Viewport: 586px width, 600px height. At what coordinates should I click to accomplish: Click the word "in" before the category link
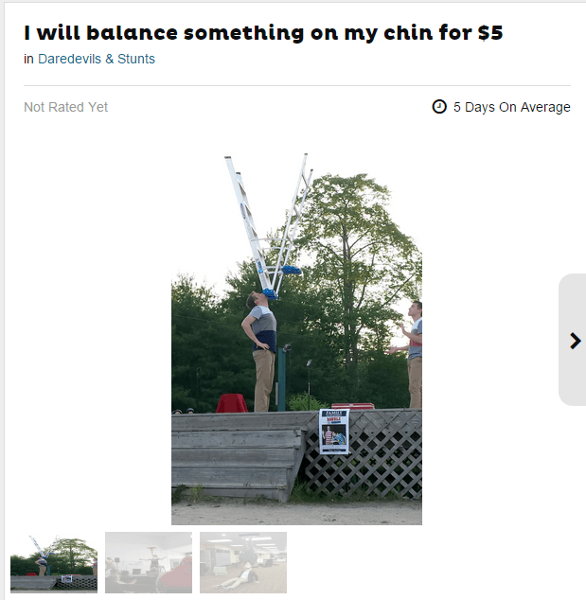[x=28, y=59]
